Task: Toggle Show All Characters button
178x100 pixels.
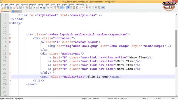Action: tap(65, 7)
